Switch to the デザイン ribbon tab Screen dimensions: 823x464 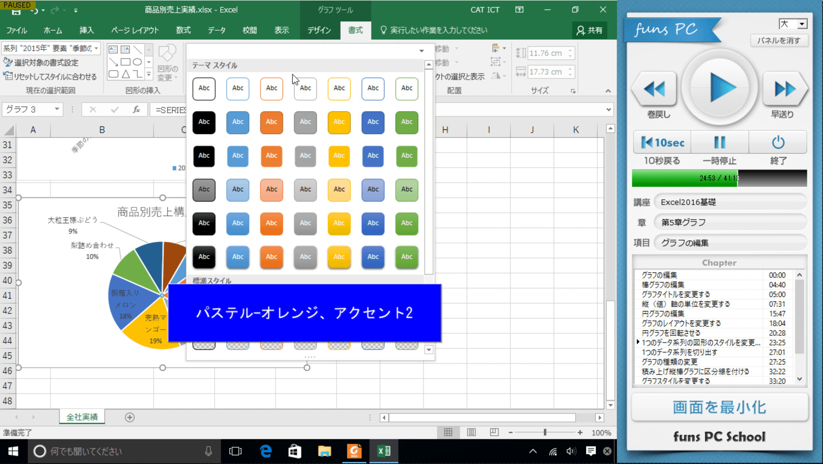(x=319, y=30)
